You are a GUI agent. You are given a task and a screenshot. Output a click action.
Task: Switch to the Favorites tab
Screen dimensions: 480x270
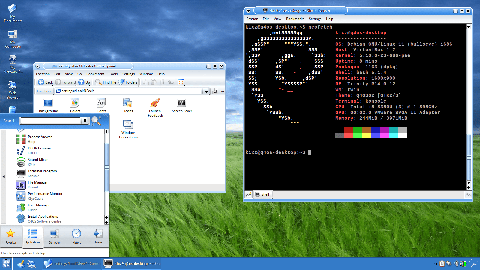(x=11, y=236)
